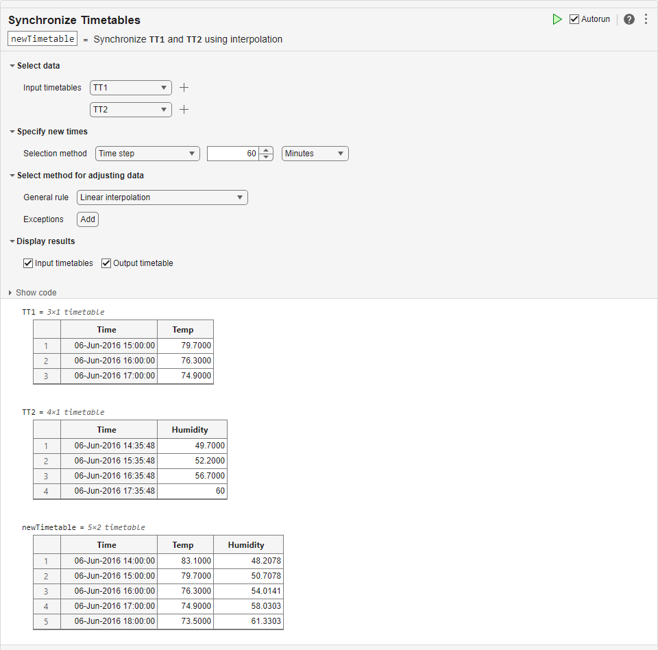658x650 pixels.
Task: Uncheck Input timetables display option
Action: [x=28, y=263]
